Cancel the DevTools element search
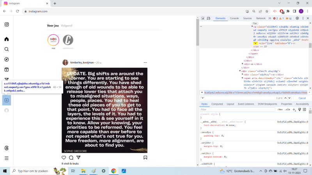The height and width of the screenshot is (175, 312). tap(302, 98)
